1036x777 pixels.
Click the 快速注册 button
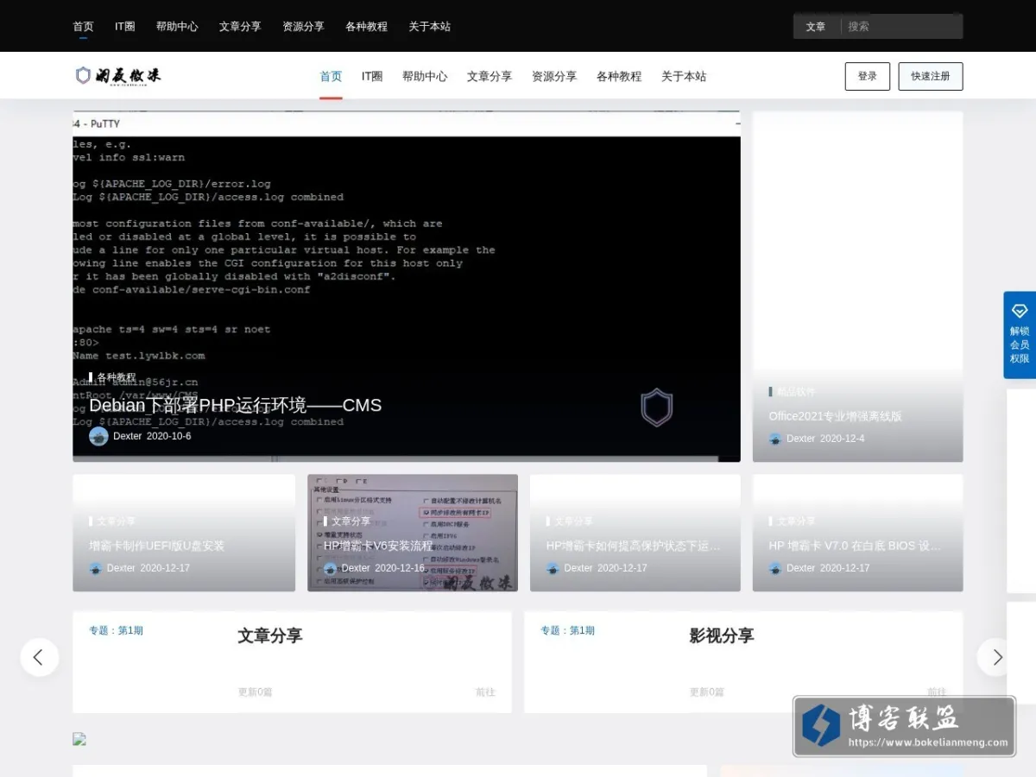[931, 76]
